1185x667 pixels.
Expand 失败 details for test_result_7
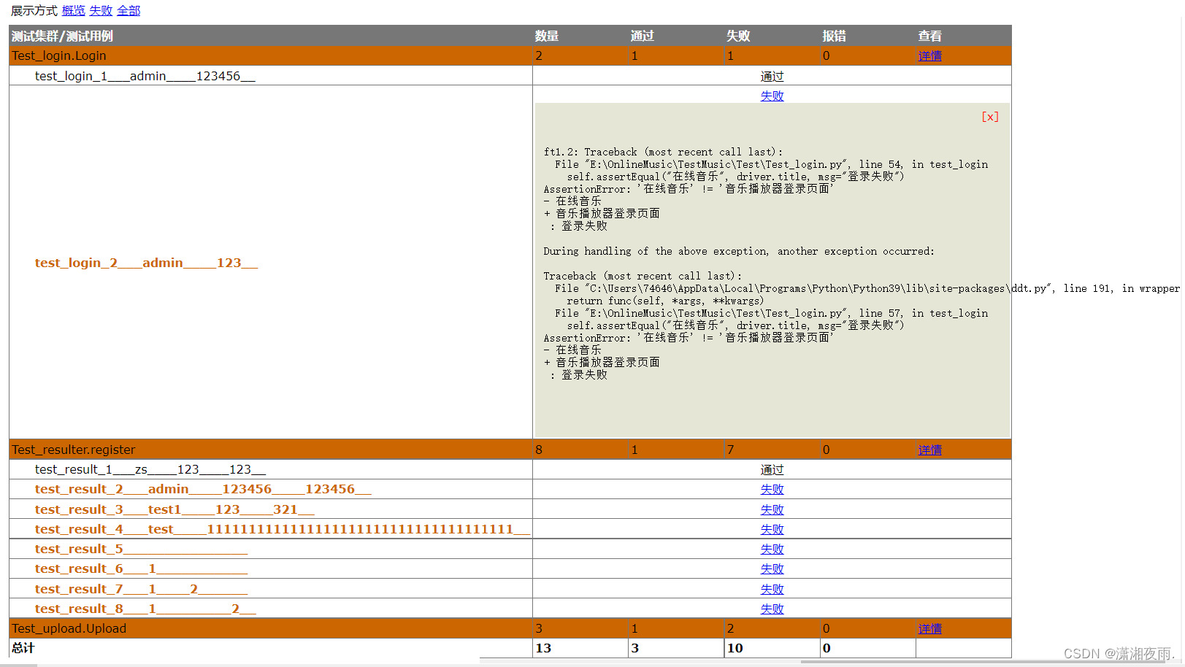point(772,589)
